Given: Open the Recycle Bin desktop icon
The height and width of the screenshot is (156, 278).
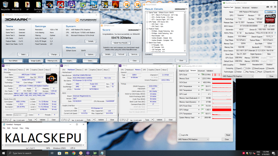Looking at the screenshot, I should pyautogui.click(x=5, y=6).
